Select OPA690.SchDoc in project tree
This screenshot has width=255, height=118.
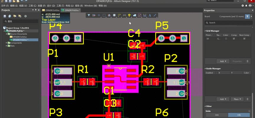pos(20,37)
